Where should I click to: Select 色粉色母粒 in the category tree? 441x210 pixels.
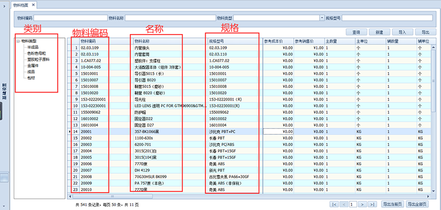[x=36, y=53]
